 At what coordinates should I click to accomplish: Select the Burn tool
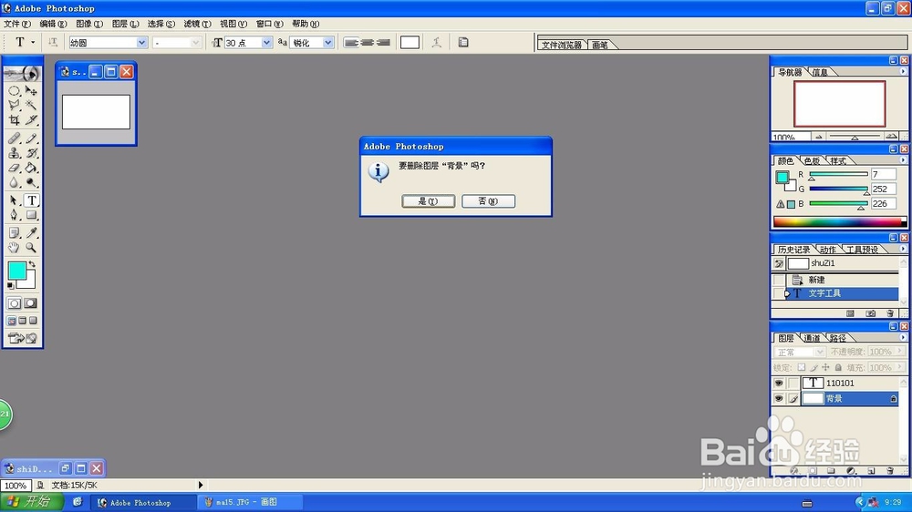[x=31, y=182]
